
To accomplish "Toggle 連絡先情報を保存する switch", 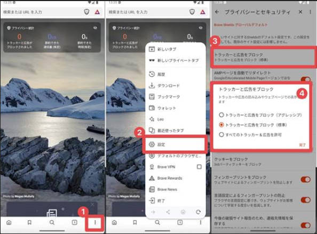I will (x=306, y=225).
